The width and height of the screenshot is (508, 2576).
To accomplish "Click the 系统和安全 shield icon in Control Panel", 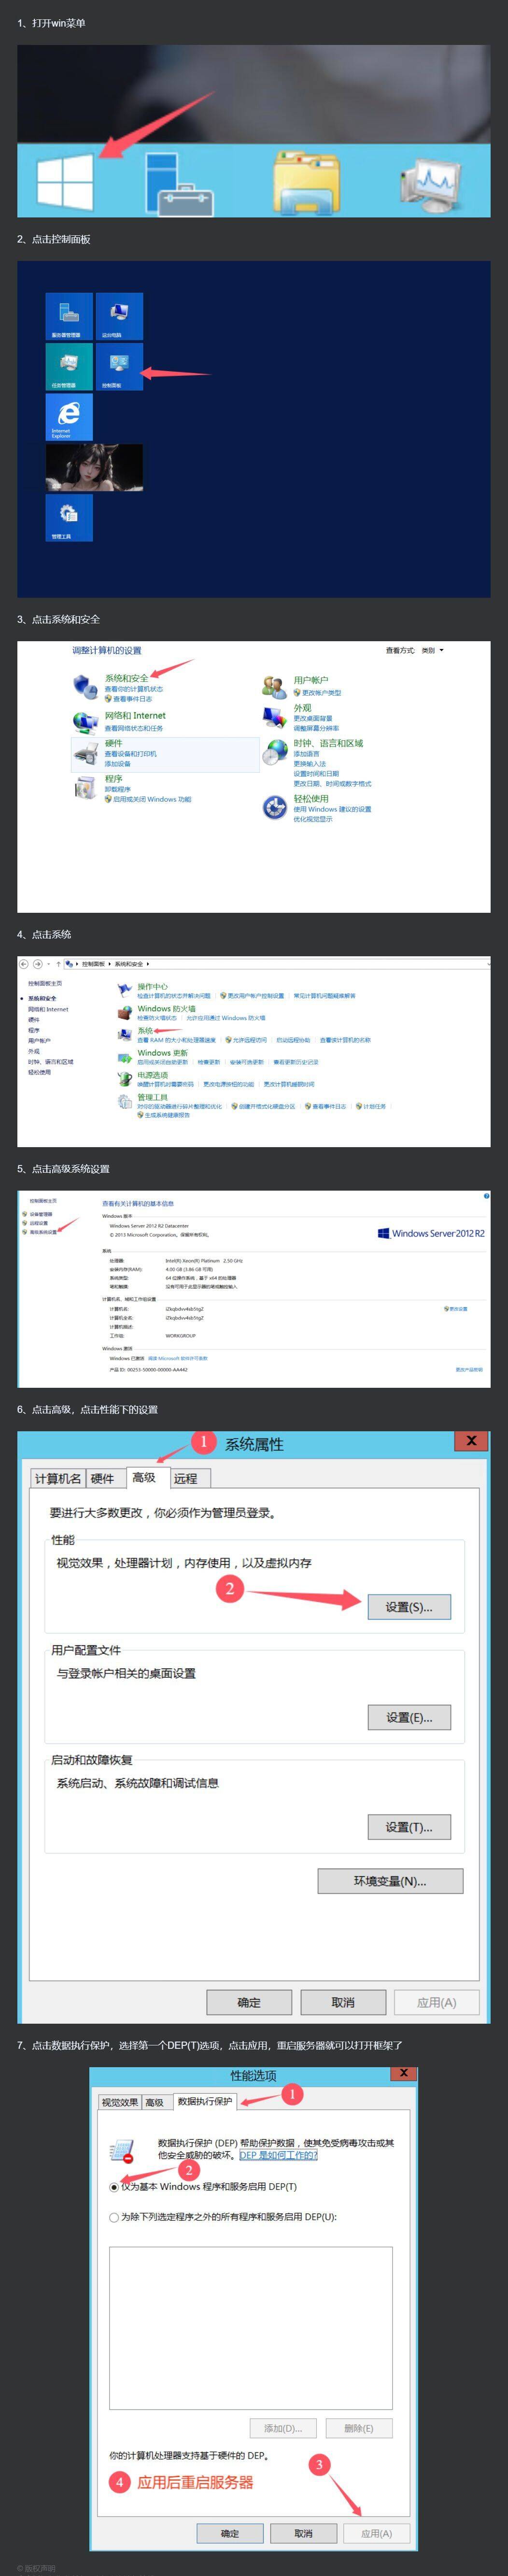I will pos(85,687).
